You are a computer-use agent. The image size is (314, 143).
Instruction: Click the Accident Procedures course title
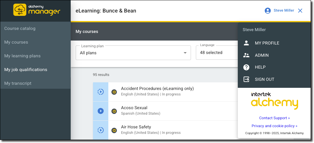(157, 89)
